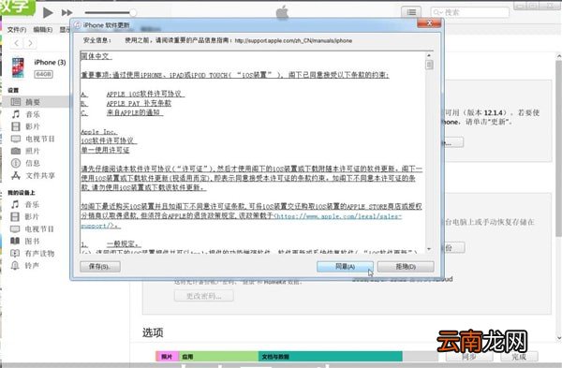Click the bell icon for 铃声
The width and height of the screenshot is (562, 368).
[15, 266]
